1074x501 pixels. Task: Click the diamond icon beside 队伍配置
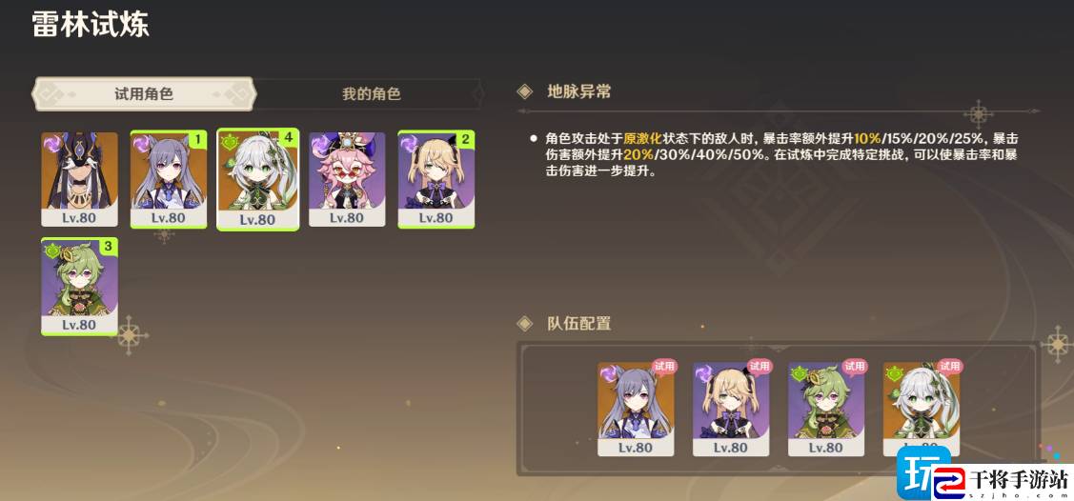[x=525, y=323]
